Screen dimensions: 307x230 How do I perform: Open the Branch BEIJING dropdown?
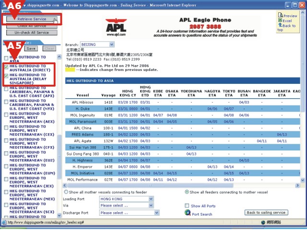coord(97,45)
